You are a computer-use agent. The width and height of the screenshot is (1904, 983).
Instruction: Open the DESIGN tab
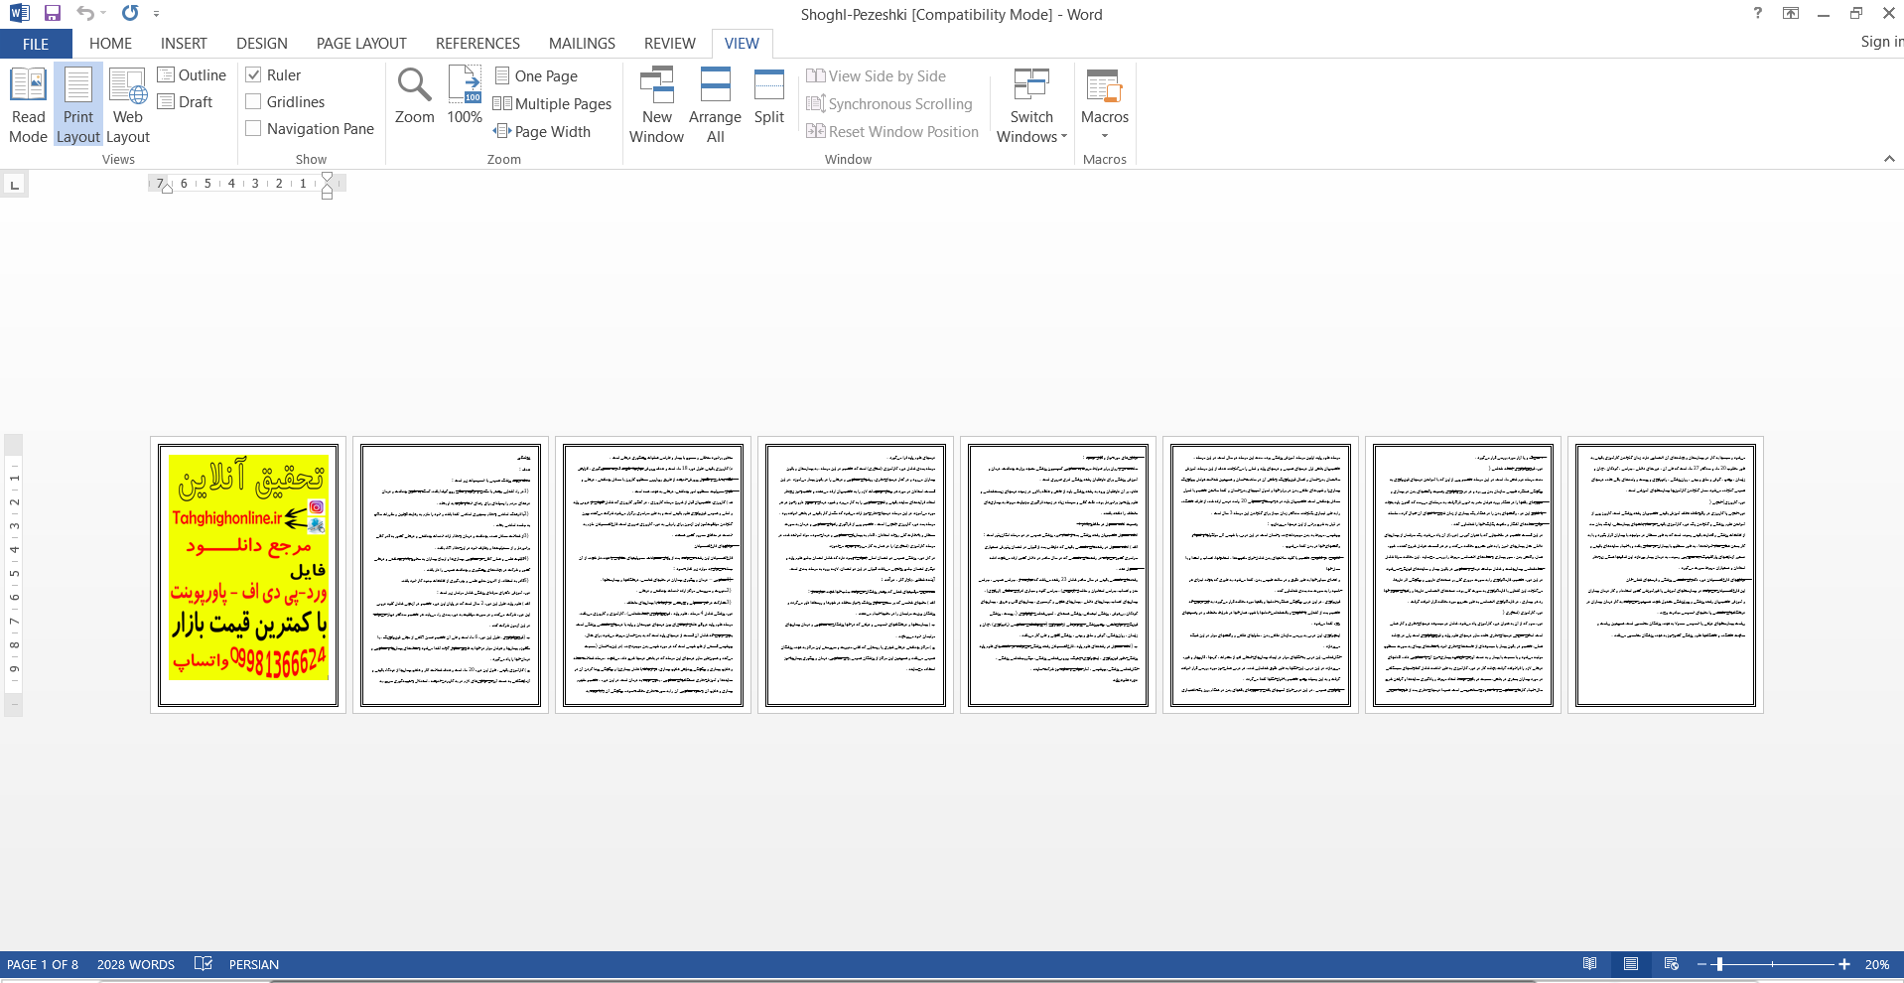(262, 44)
